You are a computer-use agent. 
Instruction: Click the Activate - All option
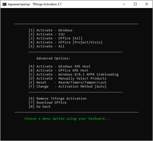[46, 46]
